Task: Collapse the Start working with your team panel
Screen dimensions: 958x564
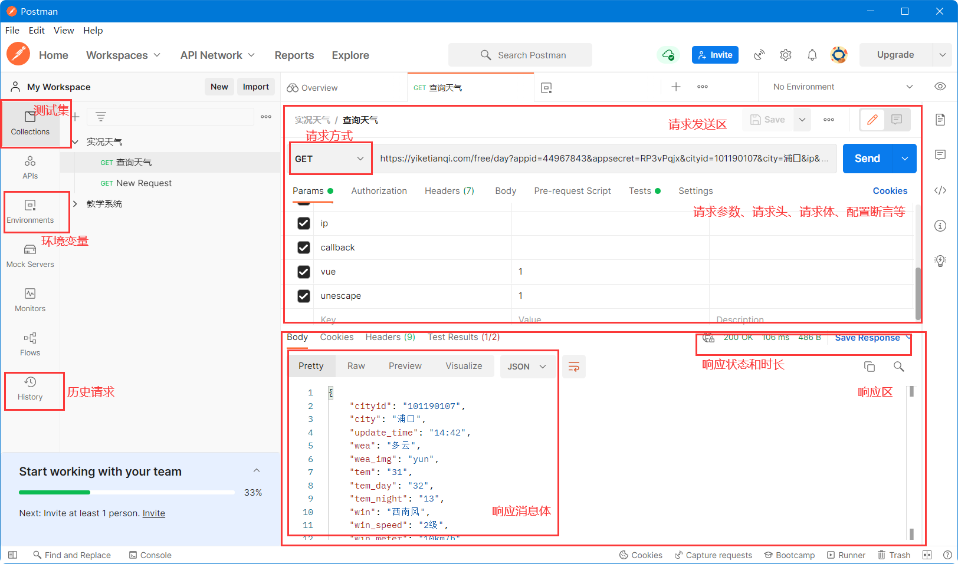Action: point(257,470)
